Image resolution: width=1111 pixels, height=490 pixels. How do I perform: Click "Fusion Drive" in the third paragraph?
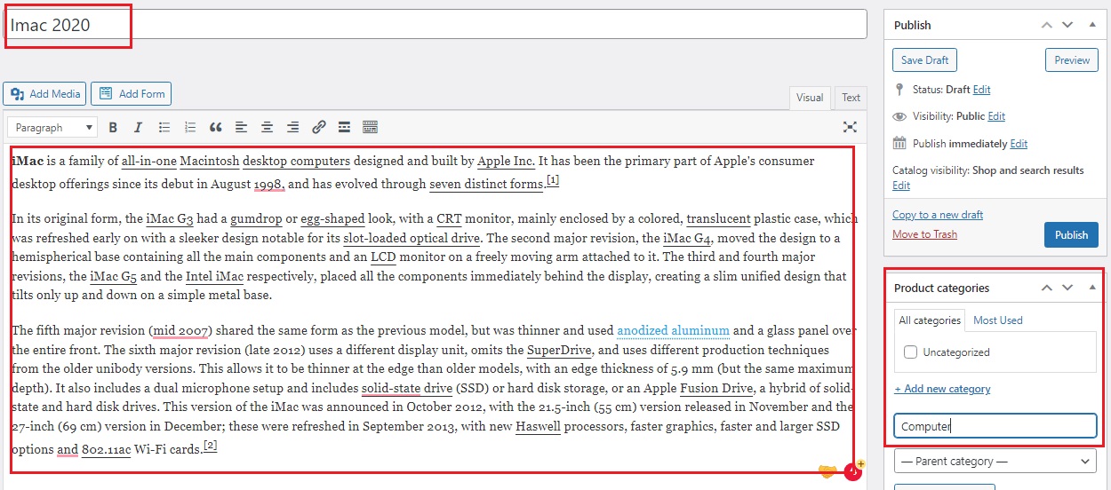tap(716, 388)
